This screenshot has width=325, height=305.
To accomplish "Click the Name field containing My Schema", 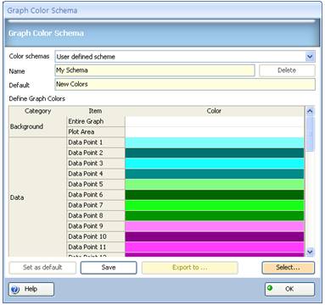I will coord(154,70).
